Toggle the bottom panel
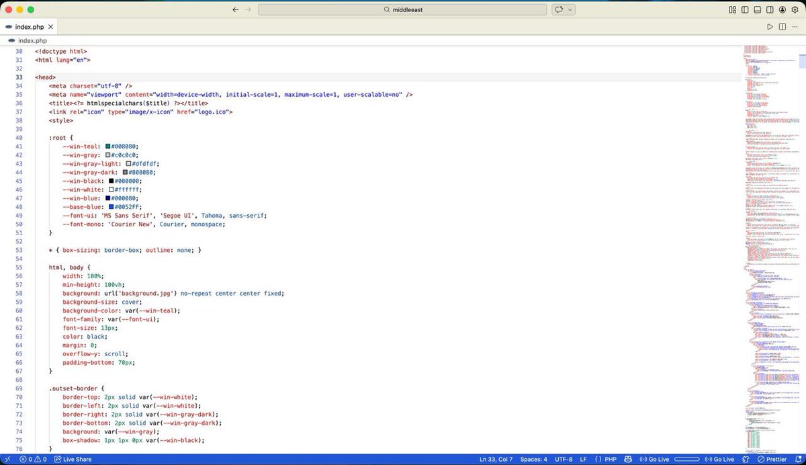The image size is (806, 465). [758, 10]
